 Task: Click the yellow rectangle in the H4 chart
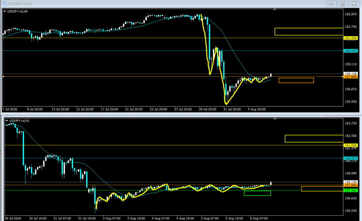(309, 31)
